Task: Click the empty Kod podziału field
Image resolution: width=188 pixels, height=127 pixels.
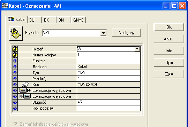Action: pos(108,108)
